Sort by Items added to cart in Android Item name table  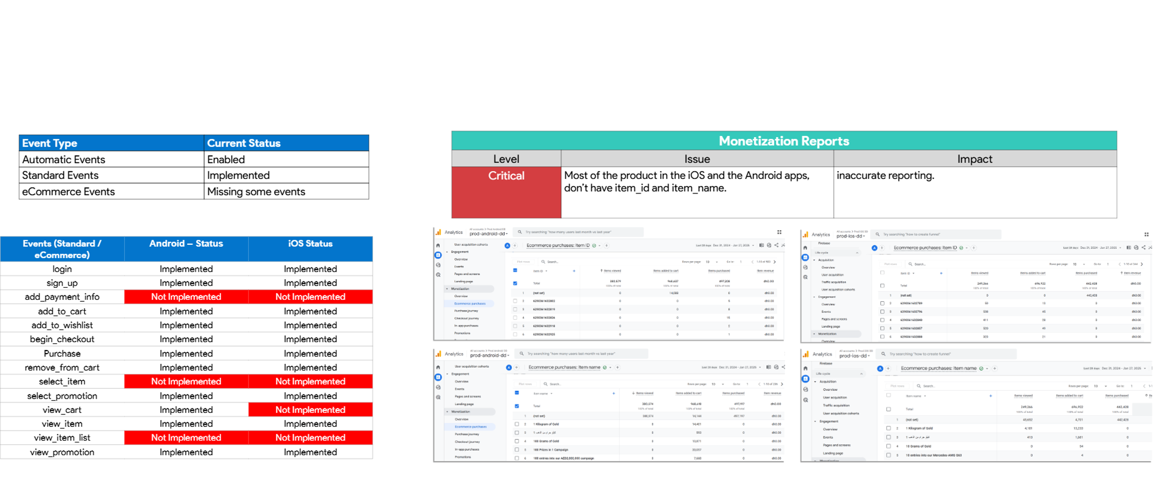click(688, 394)
